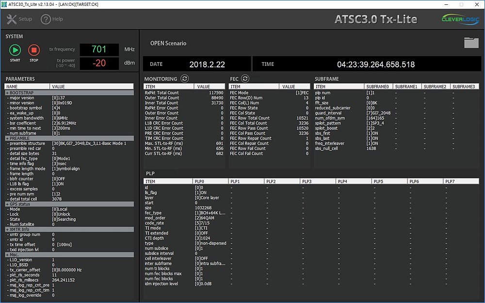Select the maj_log_override row

[69, 295]
